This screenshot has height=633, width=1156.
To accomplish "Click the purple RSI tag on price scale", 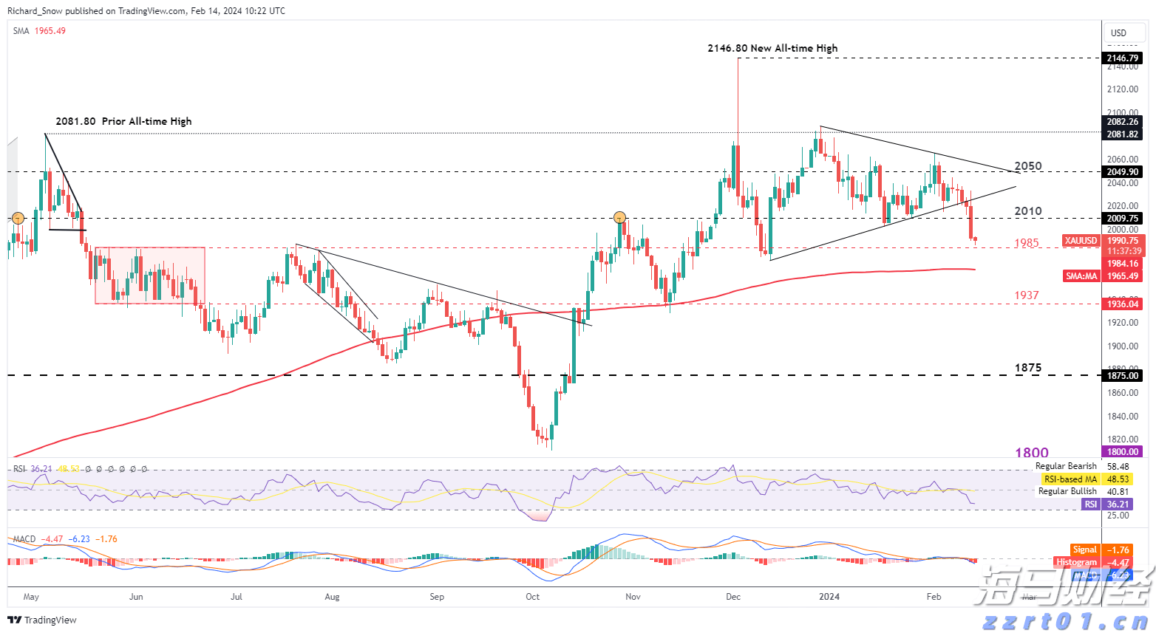I will pos(1090,504).
